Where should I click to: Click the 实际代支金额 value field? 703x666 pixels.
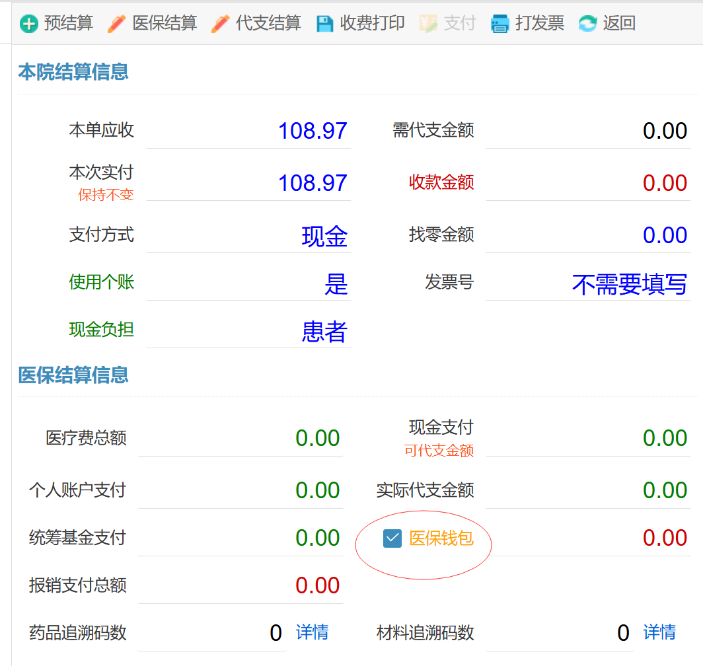(x=588, y=490)
